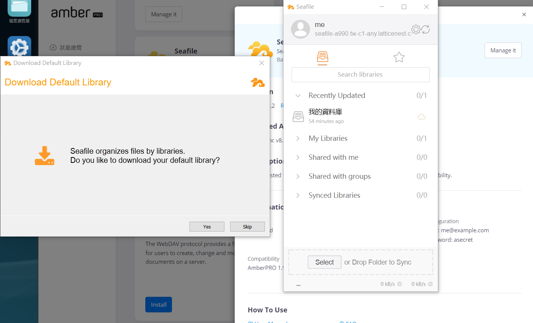Click the 54 minutes ago timestamp
Image resolution: width=533 pixels, height=323 pixels.
tap(326, 121)
